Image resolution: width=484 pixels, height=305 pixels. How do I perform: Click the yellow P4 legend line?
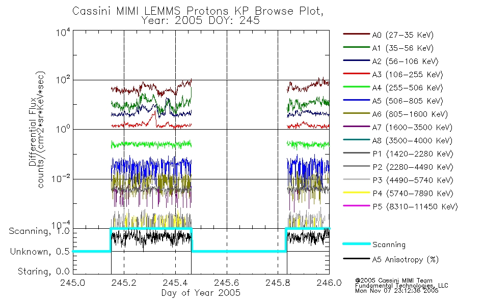click(357, 193)
